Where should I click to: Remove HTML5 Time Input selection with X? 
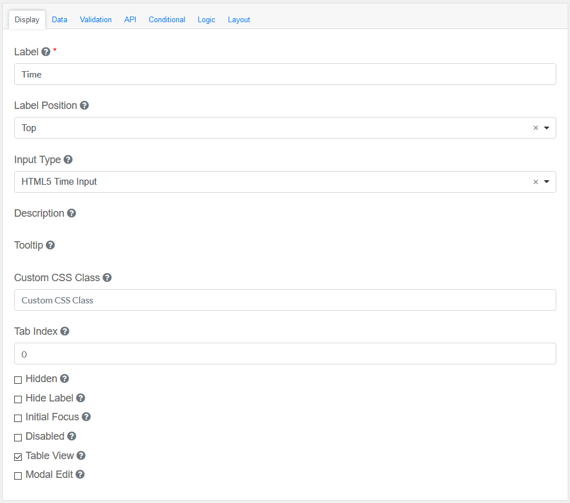(535, 182)
